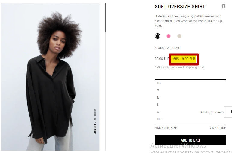Open the Size Guide link
The image size is (232, 153).
click(x=218, y=128)
